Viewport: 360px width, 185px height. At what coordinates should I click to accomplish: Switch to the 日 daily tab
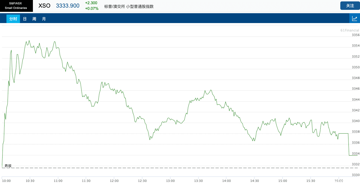pos(25,19)
